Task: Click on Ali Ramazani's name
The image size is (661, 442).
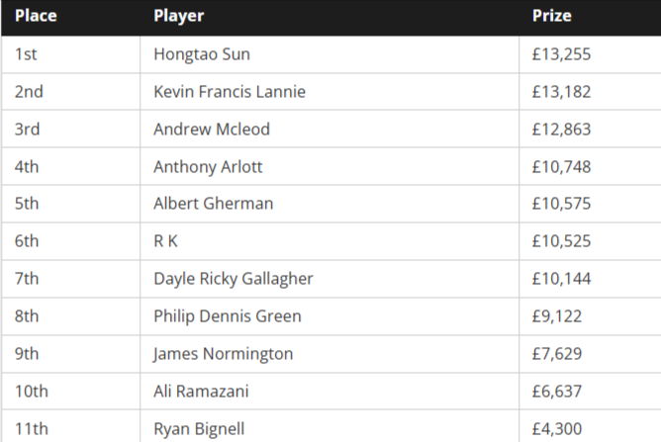Action: coord(201,391)
